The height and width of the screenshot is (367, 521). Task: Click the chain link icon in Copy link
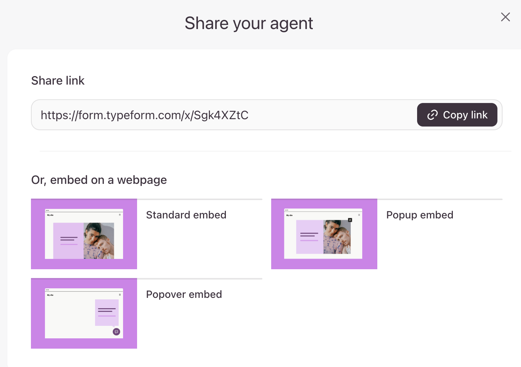click(432, 115)
